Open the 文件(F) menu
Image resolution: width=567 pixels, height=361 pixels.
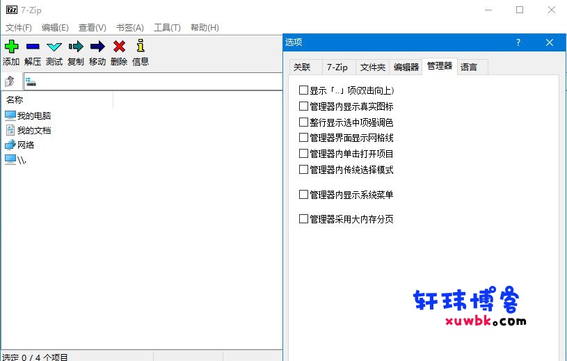click(19, 28)
